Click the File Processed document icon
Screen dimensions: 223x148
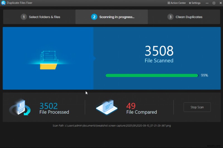20,107
